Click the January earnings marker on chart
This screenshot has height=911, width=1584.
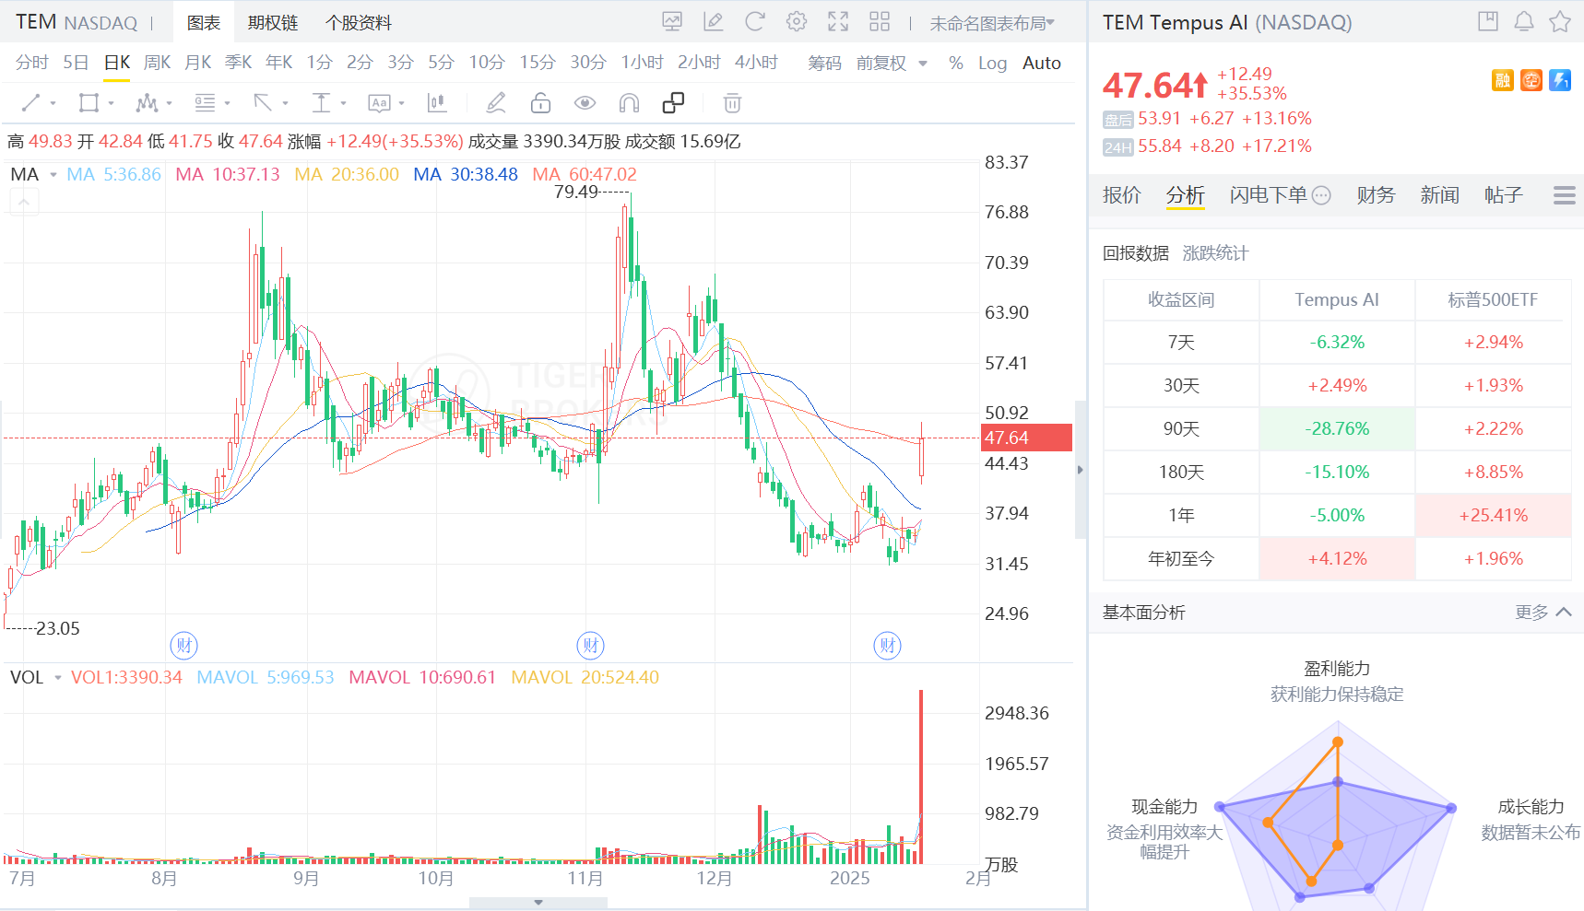coord(887,646)
